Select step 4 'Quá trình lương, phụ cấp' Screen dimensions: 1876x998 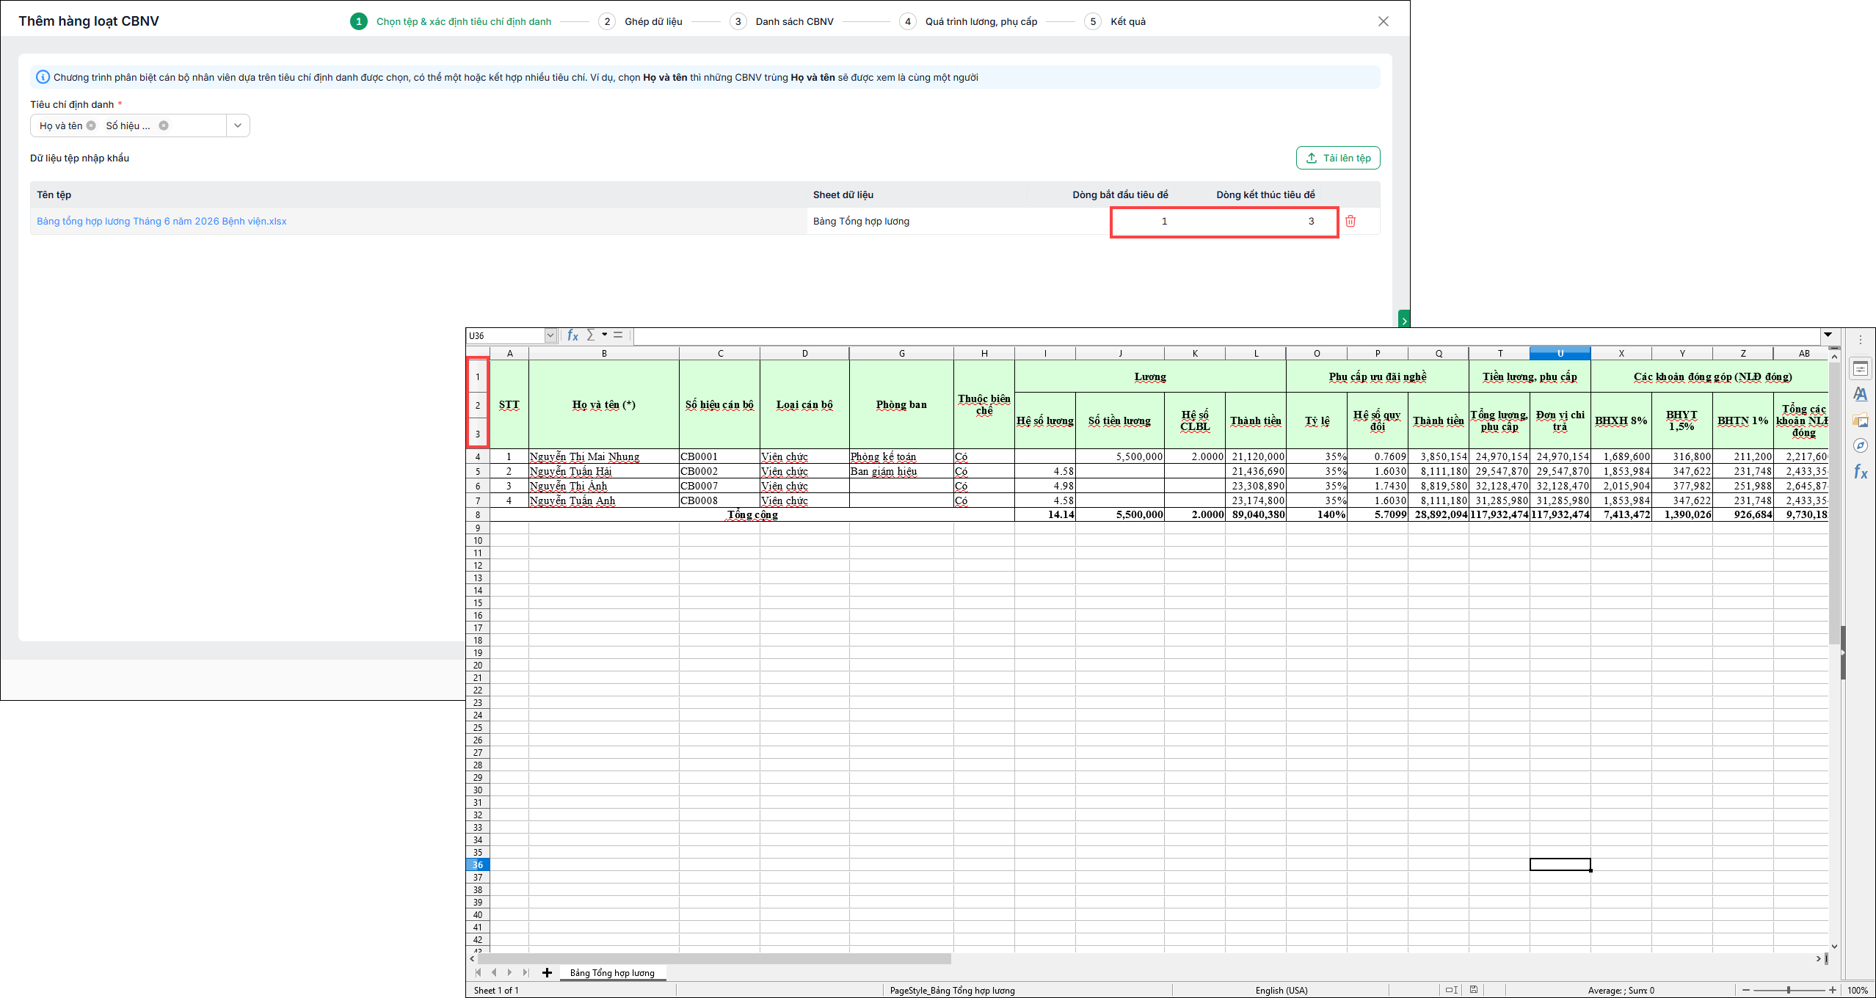pyautogui.click(x=968, y=21)
